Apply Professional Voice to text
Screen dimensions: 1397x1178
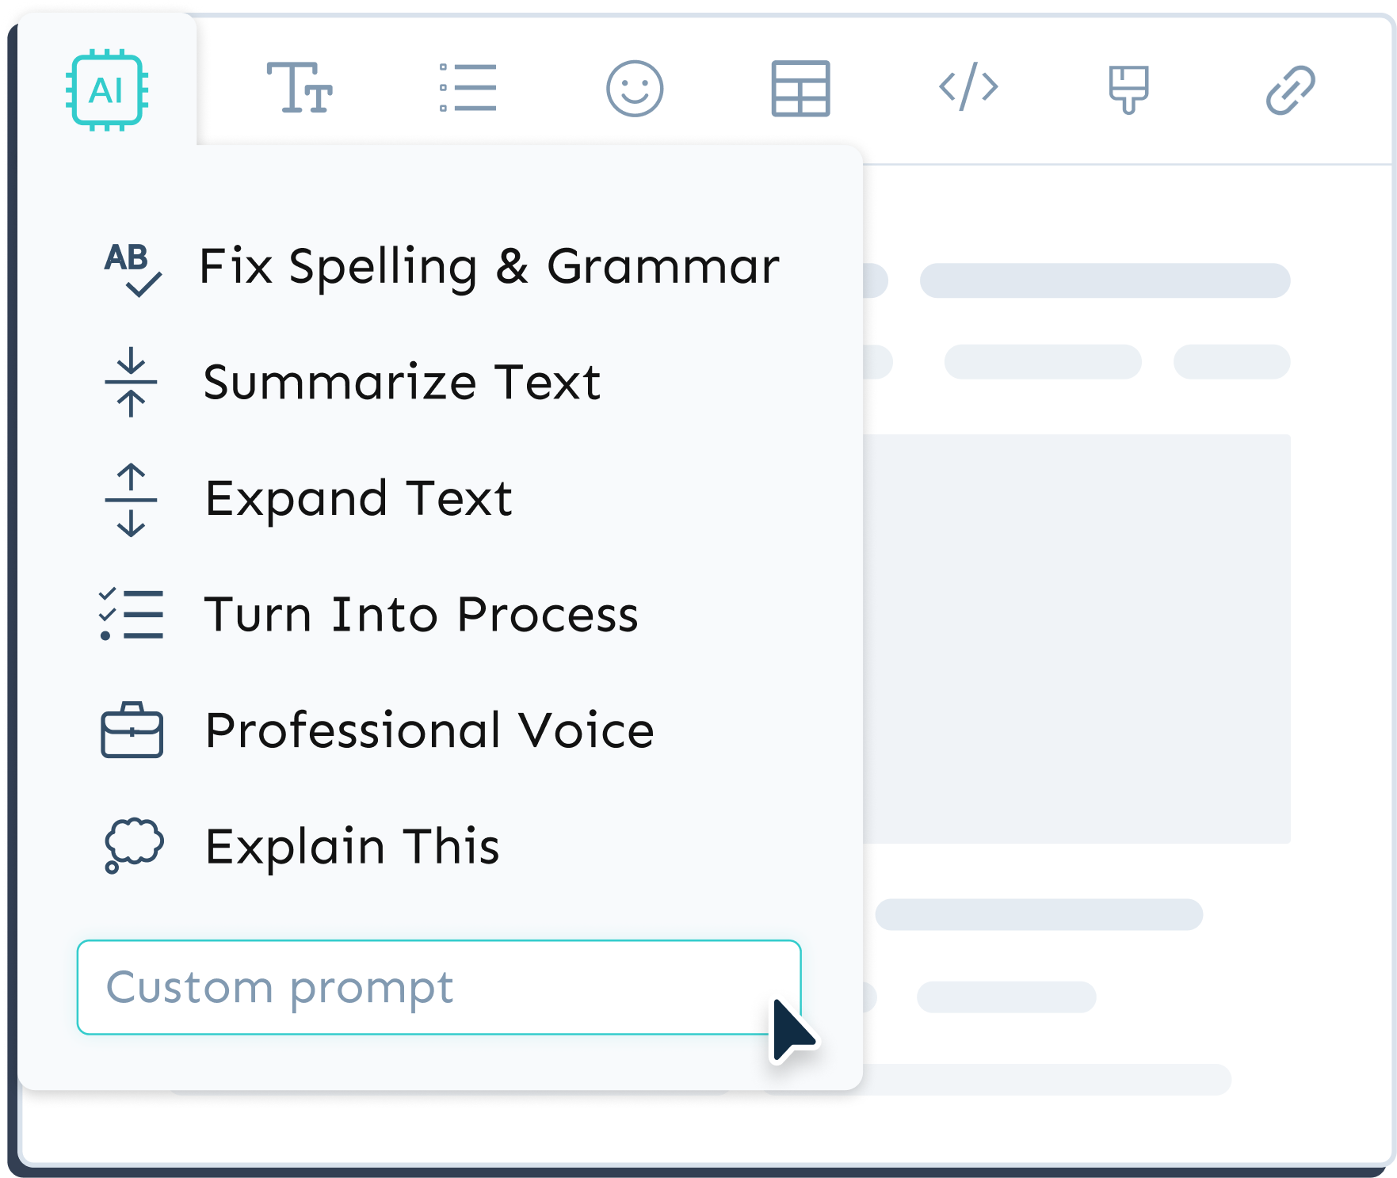(429, 730)
